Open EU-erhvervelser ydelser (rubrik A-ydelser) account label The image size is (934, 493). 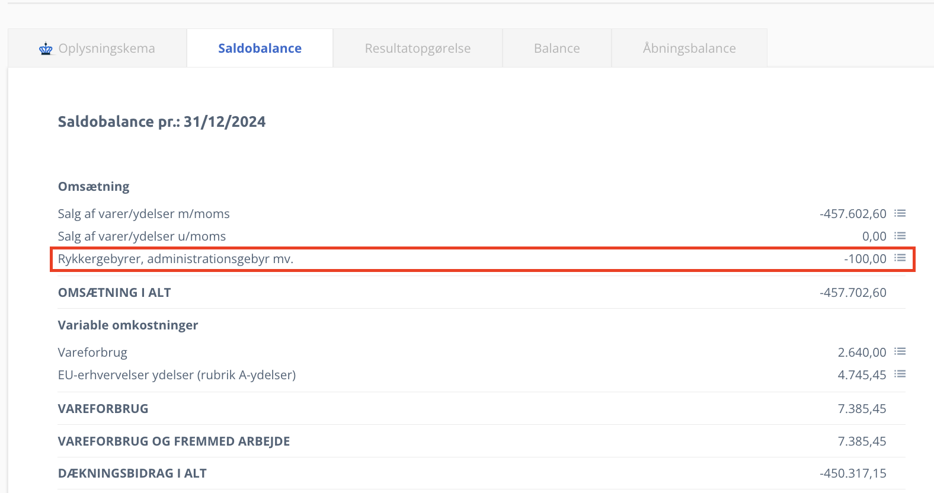(177, 375)
